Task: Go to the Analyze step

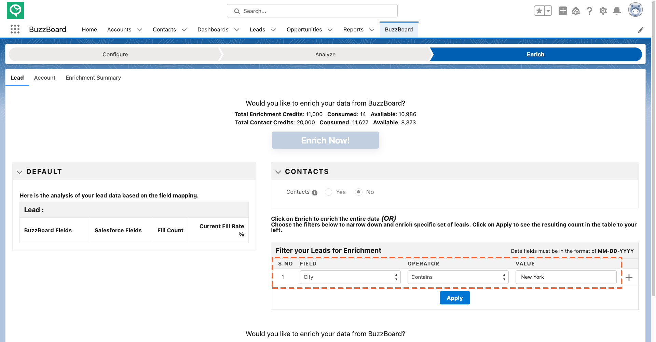Action: click(x=325, y=54)
